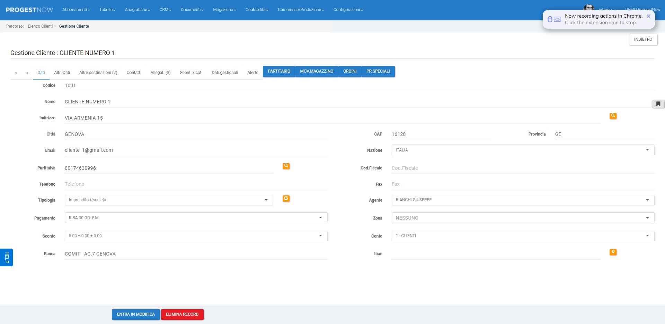Image resolution: width=665 pixels, height=324 pixels.
Task: Open the blue HELP side tab
Action: click(6, 257)
